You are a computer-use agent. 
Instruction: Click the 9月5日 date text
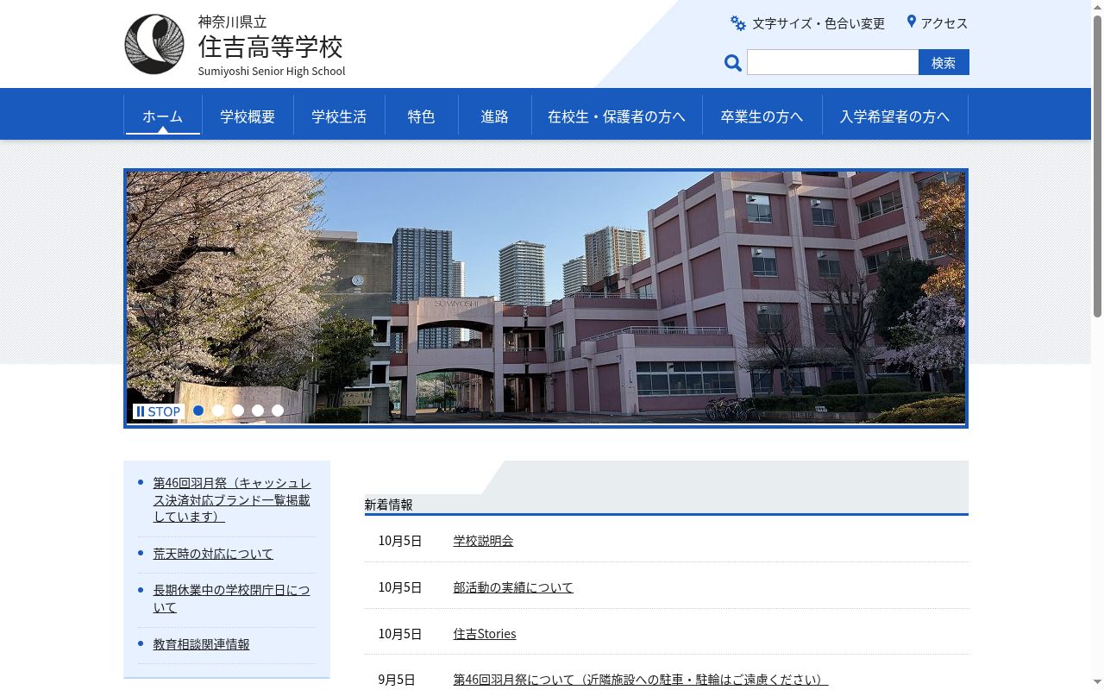[397, 680]
